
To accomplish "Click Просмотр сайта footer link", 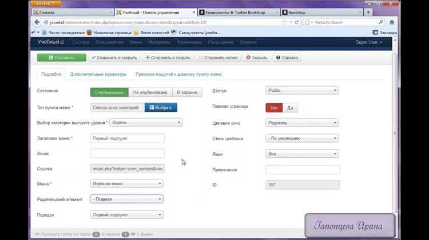I will (x=54, y=234).
